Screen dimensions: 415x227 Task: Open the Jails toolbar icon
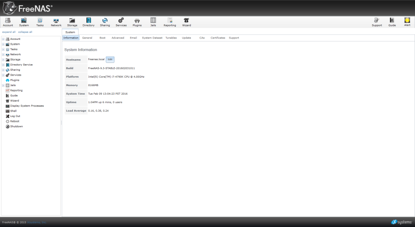[x=153, y=22]
